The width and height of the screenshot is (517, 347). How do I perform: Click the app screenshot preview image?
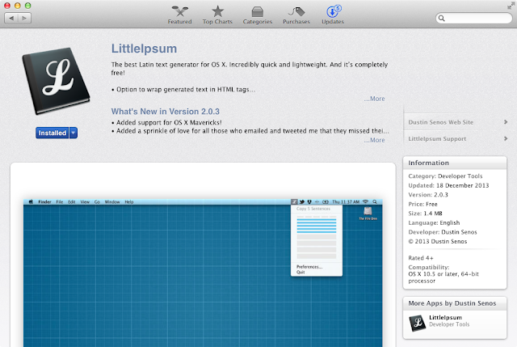pyautogui.click(x=203, y=273)
